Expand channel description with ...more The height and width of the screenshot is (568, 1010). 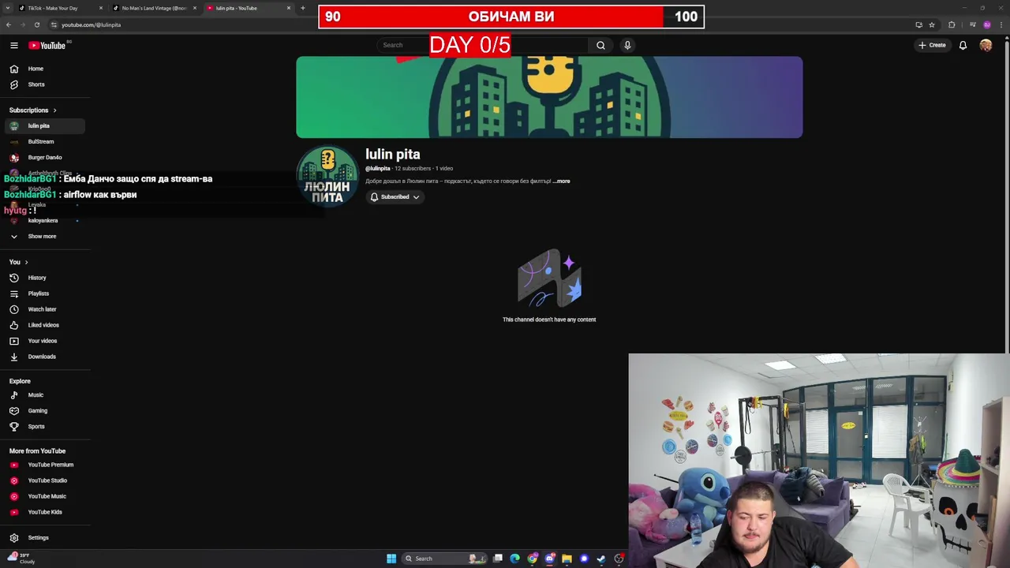click(561, 181)
